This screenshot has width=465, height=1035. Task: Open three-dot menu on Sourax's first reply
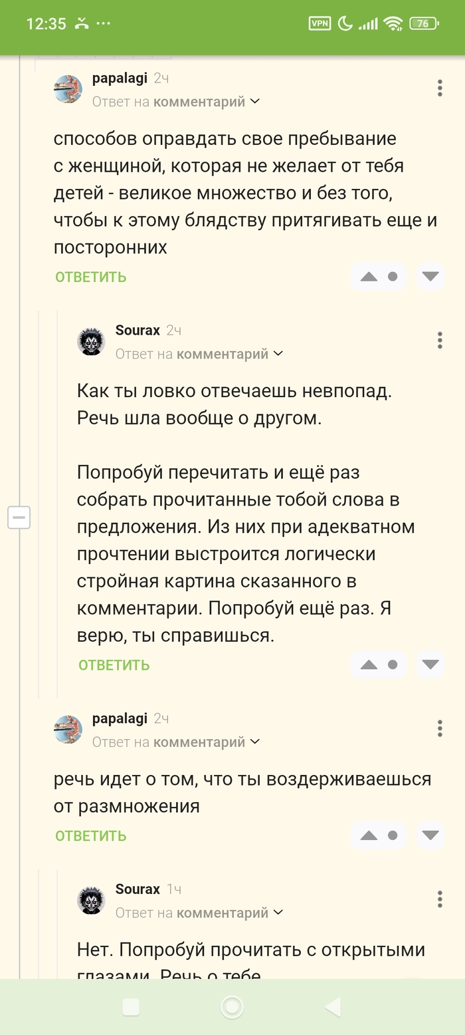[440, 341]
